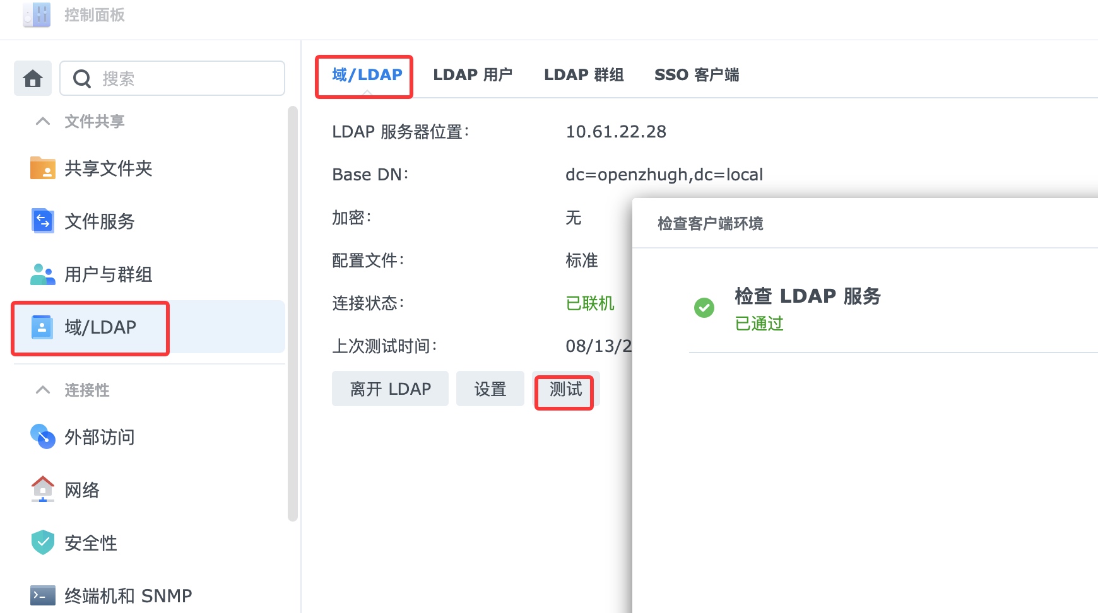Image resolution: width=1098 pixels, height=613 pixels.
Task: Switch to the LDAP 用户 tab
Action: [472, 75]
